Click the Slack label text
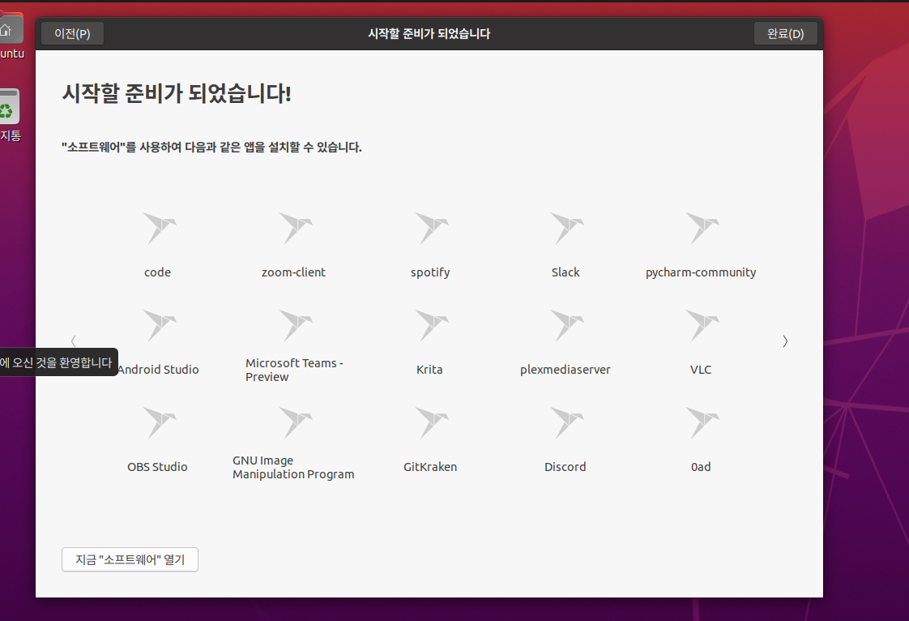The image size is (909, 621). [565, 272]
